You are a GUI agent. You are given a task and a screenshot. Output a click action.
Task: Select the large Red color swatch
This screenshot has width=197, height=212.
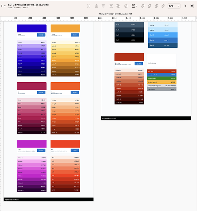click(65, 144)
